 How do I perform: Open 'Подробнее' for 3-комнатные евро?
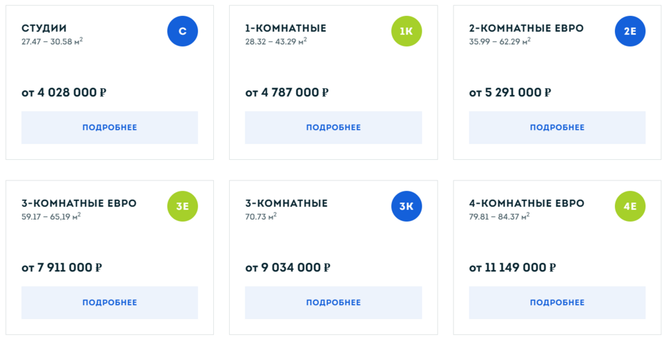(x=110, y=303)
